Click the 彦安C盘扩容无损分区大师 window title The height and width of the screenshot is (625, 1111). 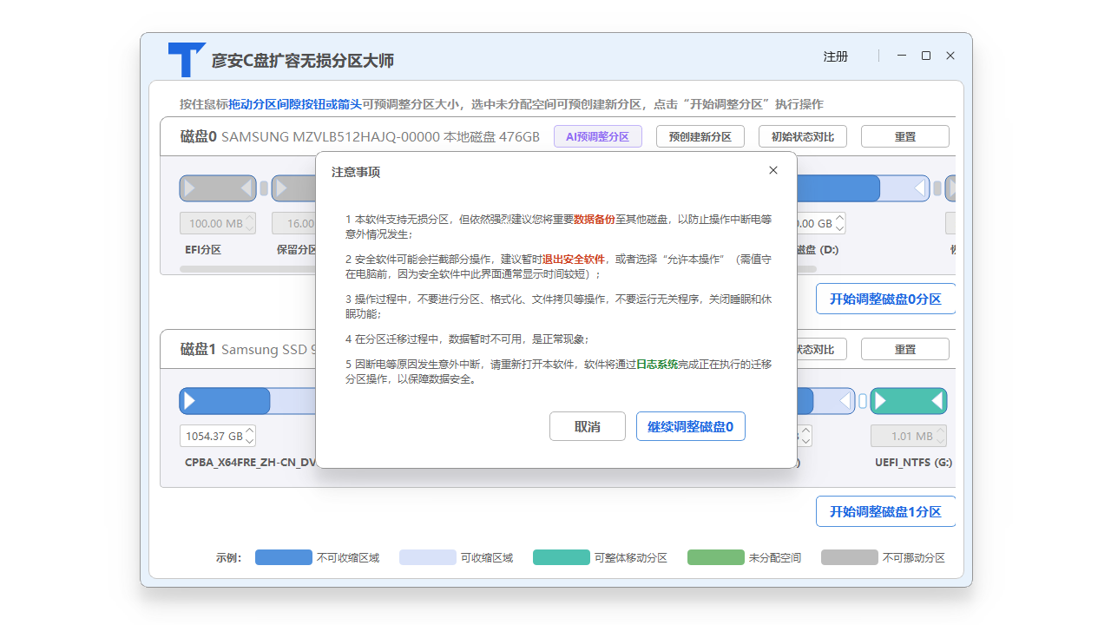click(303, 61)
